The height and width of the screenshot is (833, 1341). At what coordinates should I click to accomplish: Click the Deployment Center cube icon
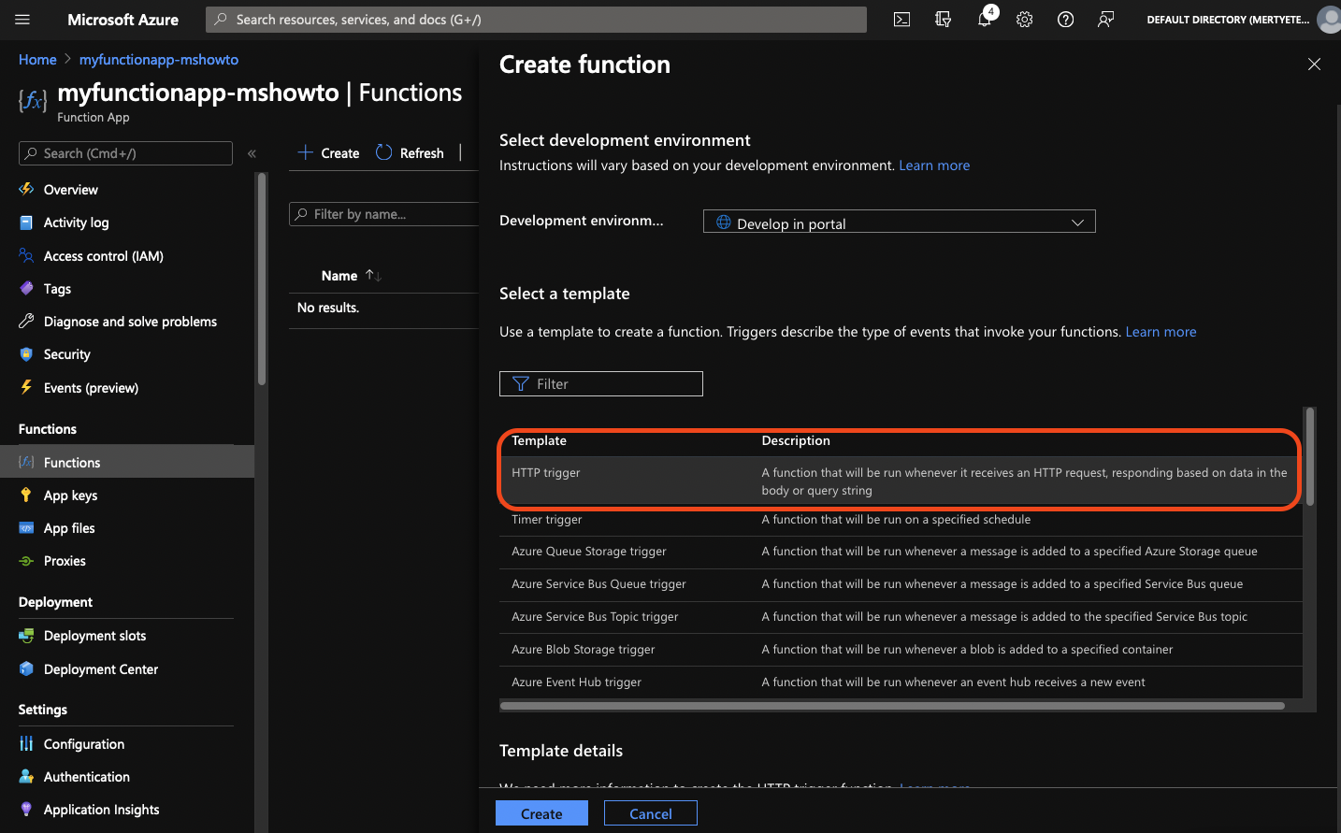click(x=26, y=669)
